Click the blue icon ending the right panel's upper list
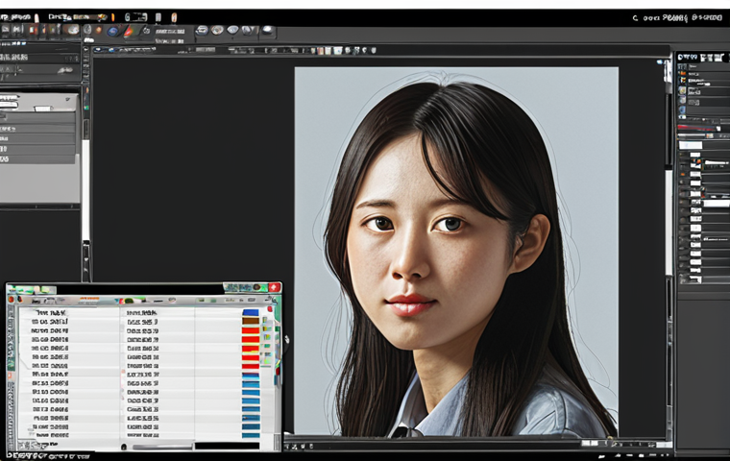Viewport: 730px width, 461px height. pos(683,110)
